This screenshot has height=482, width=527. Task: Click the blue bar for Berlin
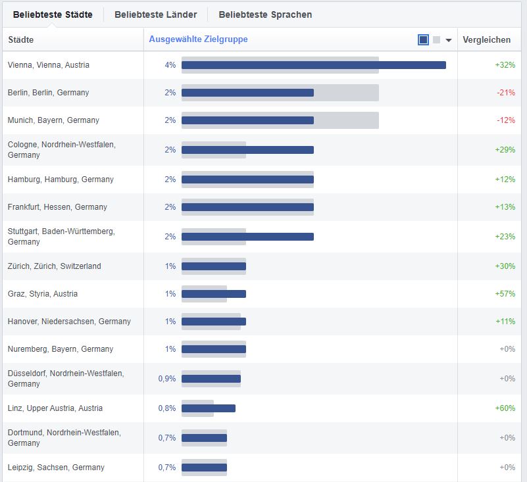click(x=247, y=93)
